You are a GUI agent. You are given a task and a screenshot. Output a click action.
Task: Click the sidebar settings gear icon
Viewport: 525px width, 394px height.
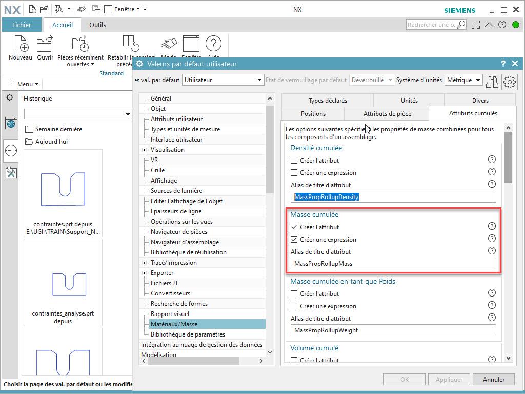(9, 98)
